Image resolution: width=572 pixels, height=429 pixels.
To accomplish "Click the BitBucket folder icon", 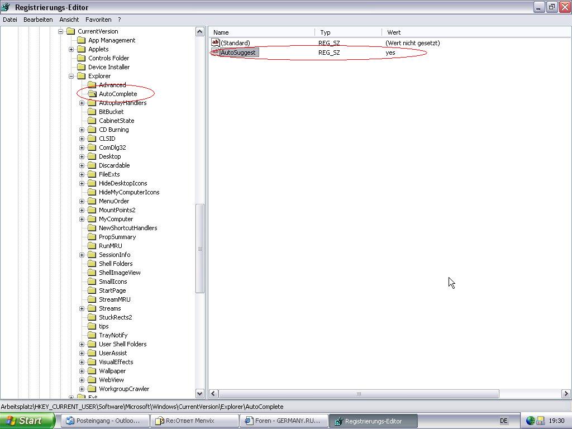I will coord(92,112).
